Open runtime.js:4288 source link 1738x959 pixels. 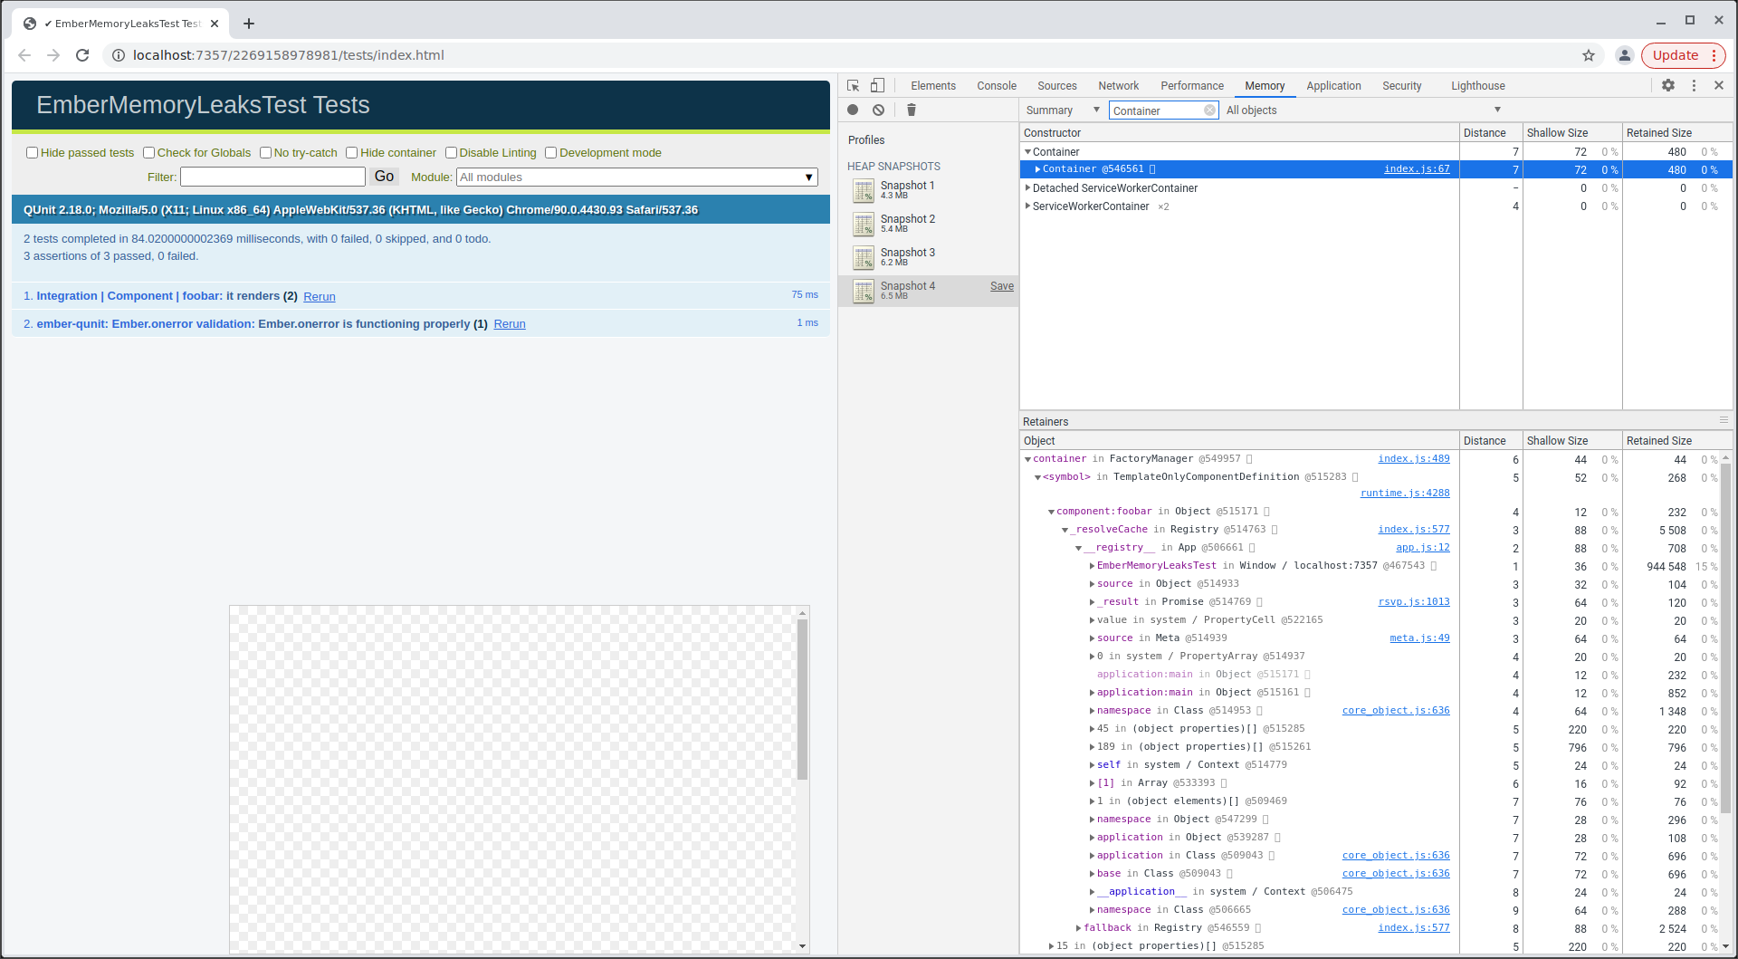(x=1405, y=494)
